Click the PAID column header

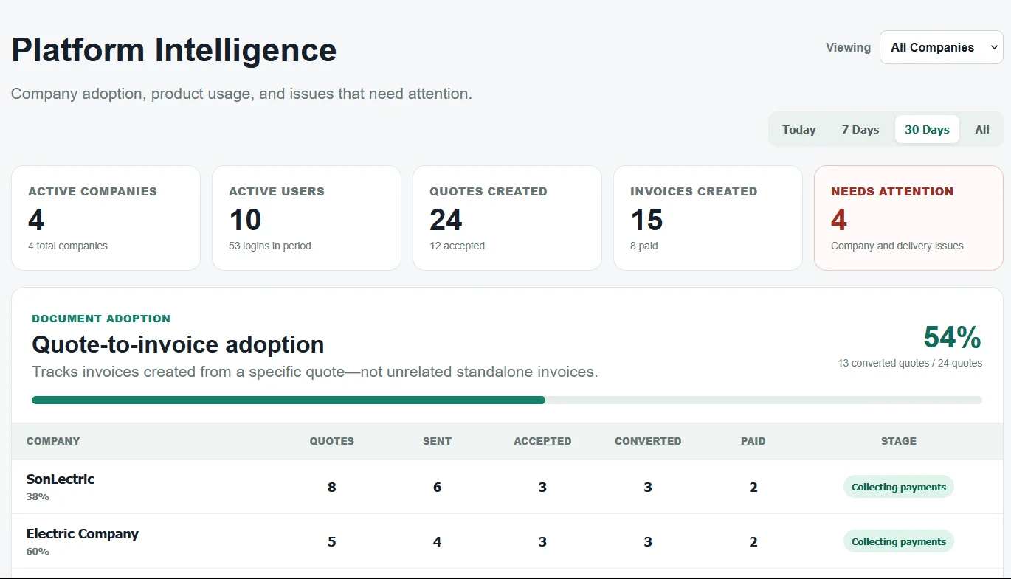click(753, 441)
